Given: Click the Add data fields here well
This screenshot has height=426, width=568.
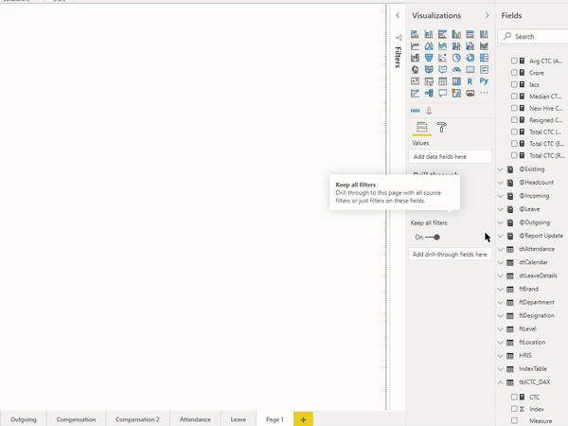Looking at the screenshot, I should pyautogui.click(x=451, y=157).
